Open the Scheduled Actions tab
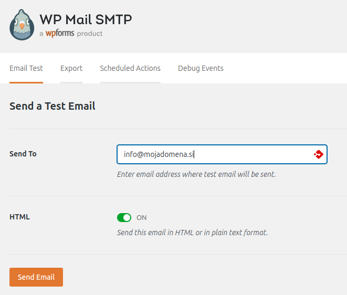This screenshot has width=347, height=295. pos(130,68)
